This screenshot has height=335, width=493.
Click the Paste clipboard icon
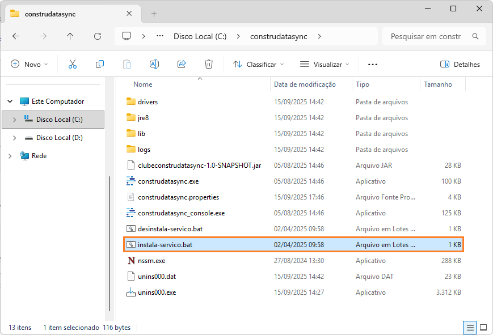click(x=127, y=65)
